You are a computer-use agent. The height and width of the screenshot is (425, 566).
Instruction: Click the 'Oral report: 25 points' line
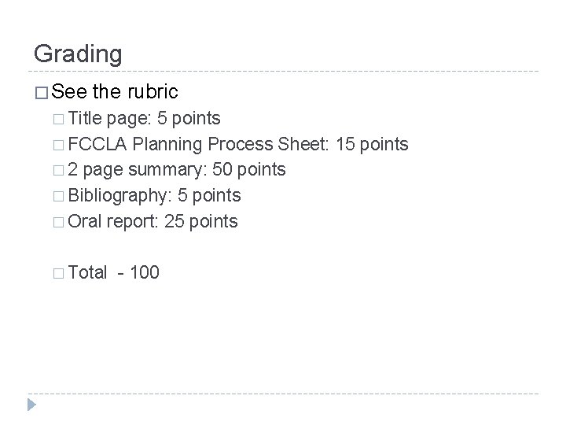[153, 222]
